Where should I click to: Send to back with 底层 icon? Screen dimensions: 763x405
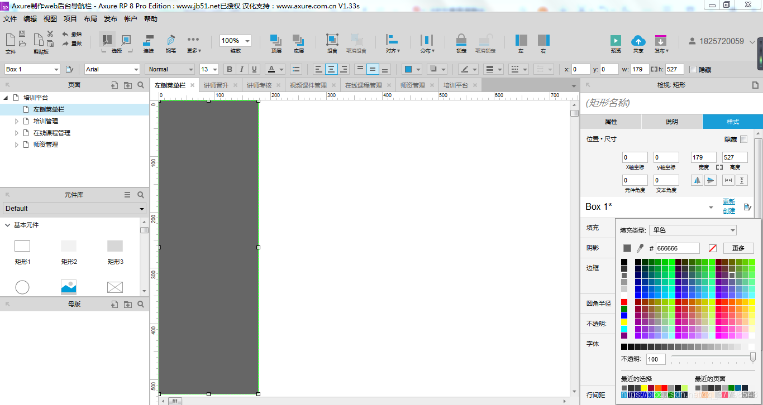pos(298,40)
